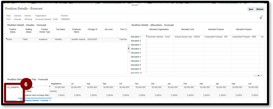Click the Active position status cell

[14, 40]
